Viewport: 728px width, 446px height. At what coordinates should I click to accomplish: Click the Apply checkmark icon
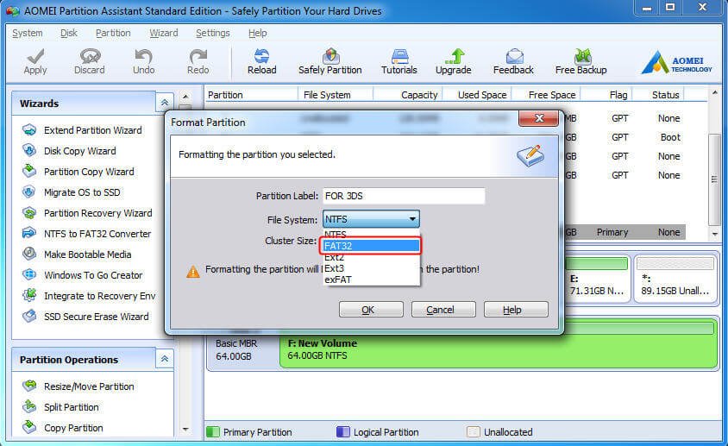point(35,57)
